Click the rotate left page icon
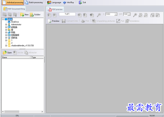Viewport: 164px width, 117px height. tap(152, 15)
